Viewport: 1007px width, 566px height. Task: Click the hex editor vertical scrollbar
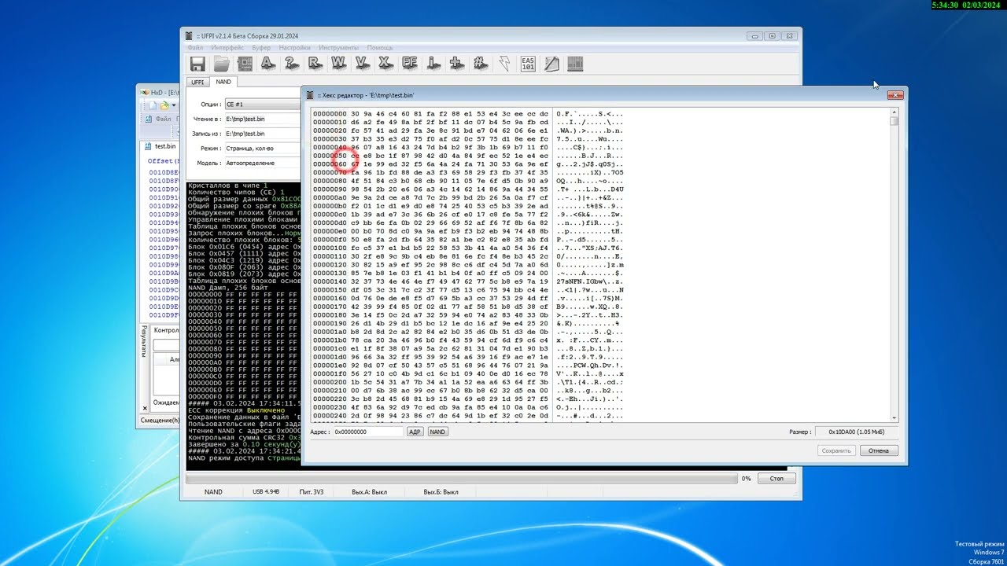[x=894, y=264]
